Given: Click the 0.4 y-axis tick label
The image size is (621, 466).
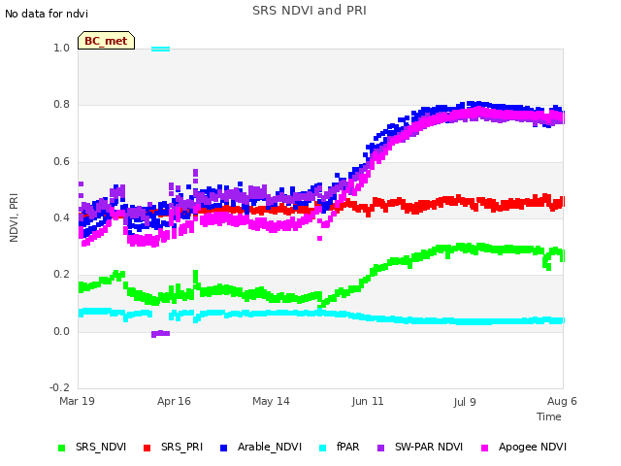Looking at the screenshot, I should pos(61,217).
